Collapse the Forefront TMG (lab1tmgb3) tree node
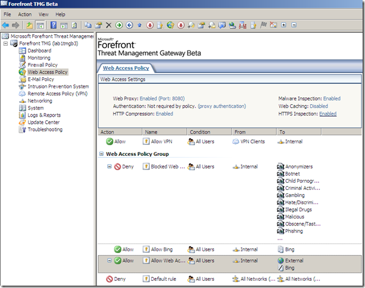This screenshot has width=365, height=288. 5,43
